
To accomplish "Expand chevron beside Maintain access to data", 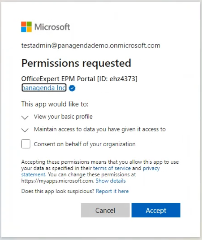I will click(24, 130).
